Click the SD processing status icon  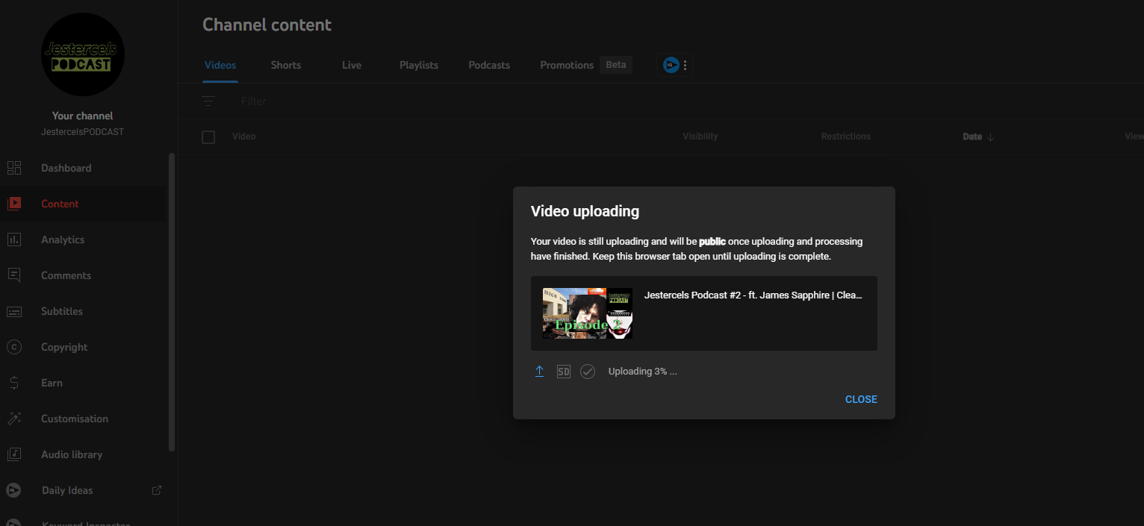[x=564, y=372]
